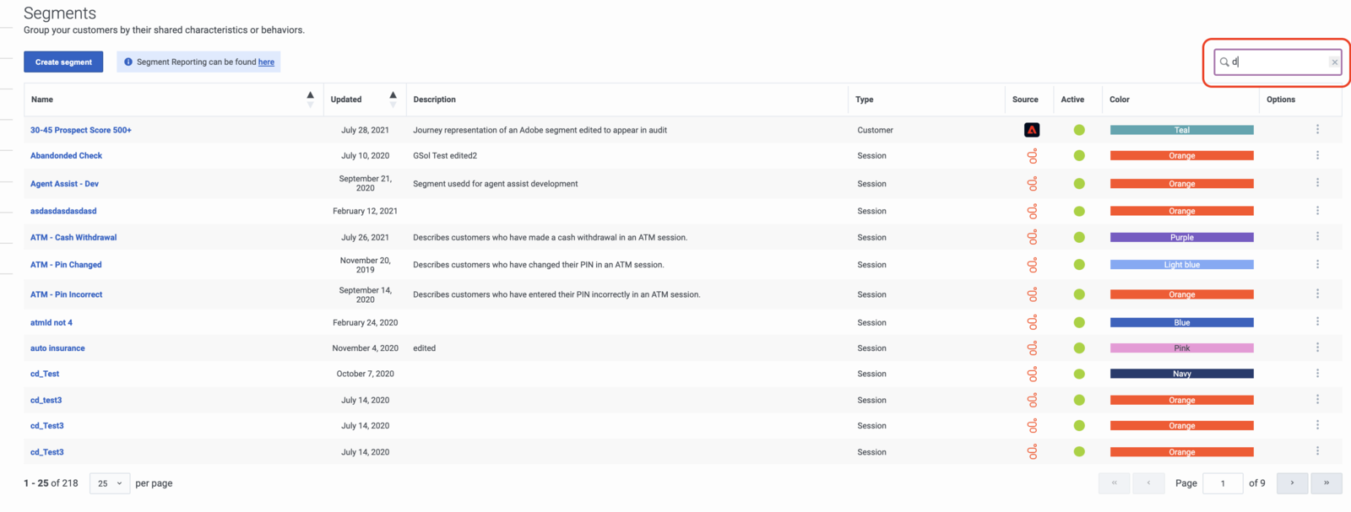
Task: Click the Blue color bar
Action: [x=1181, y=322]
